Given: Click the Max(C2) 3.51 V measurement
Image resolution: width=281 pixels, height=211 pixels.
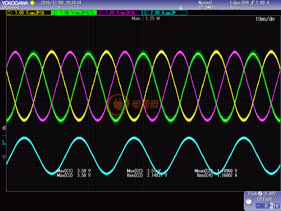Looking at the screenshot, I should 144,171.
